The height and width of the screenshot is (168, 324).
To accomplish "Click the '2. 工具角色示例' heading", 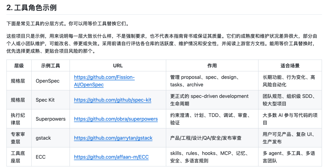I will [31, 7].
